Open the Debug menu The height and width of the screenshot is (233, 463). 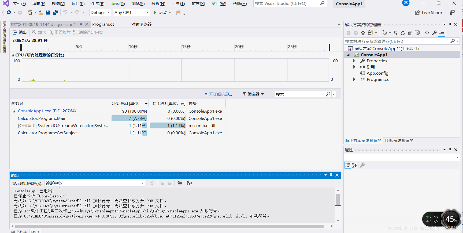point(118,4)
